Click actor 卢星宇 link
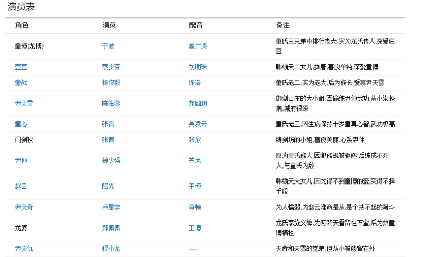 111,207
